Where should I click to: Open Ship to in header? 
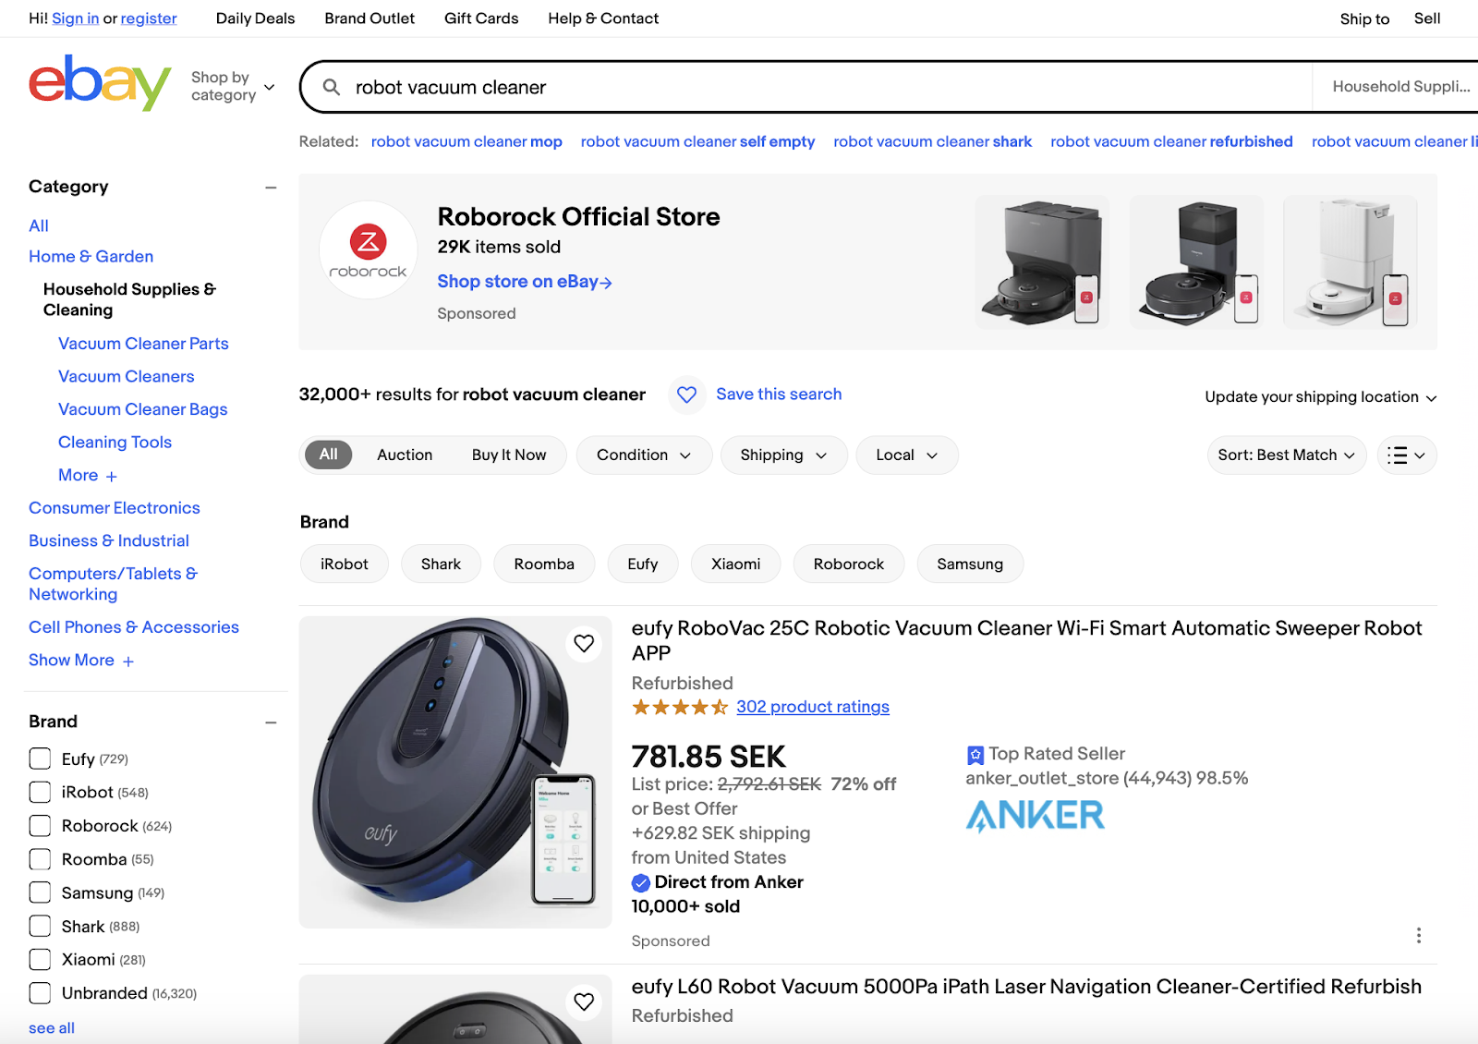[x=1364, y=18]
